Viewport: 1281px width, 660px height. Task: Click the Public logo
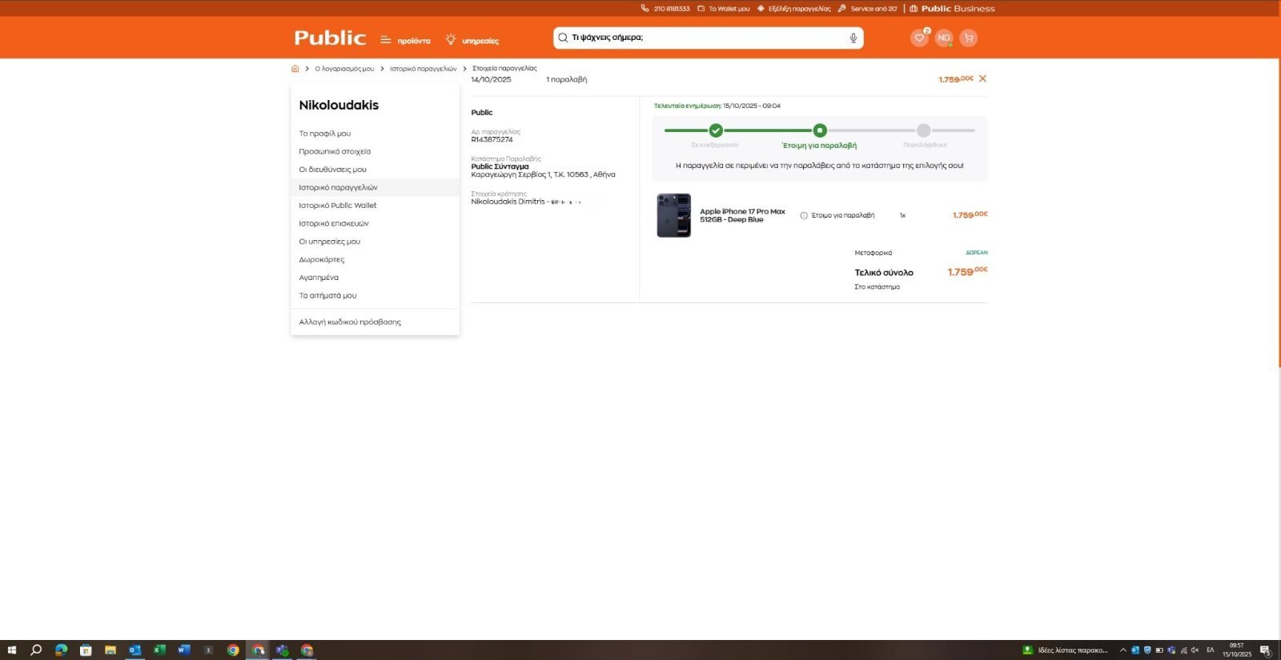330,38
